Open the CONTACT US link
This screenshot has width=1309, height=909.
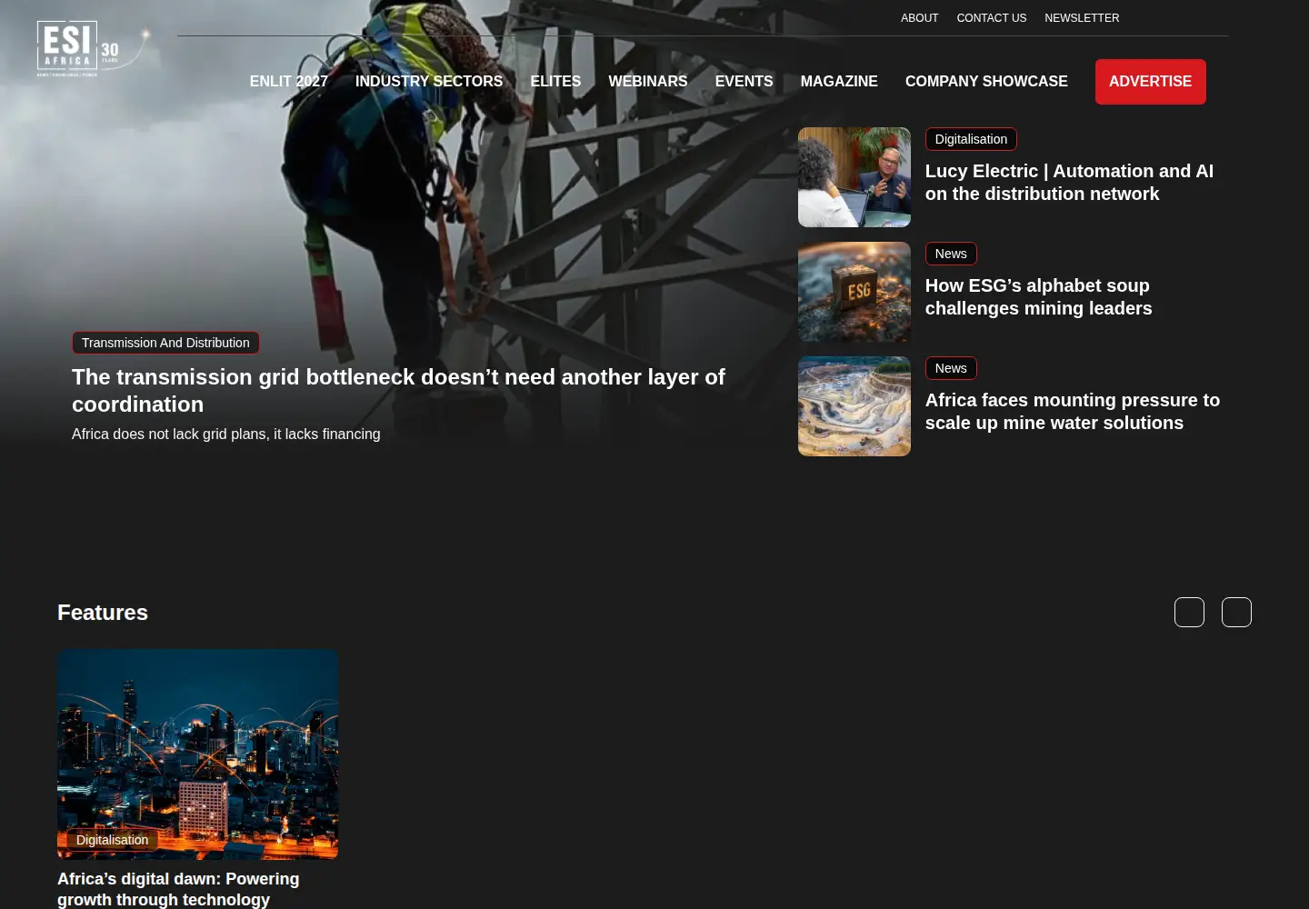(x=991, y=18)
